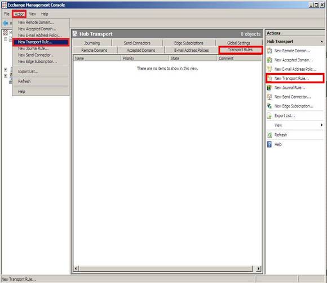Switch to the Send Connectors tab

(137, 43)
